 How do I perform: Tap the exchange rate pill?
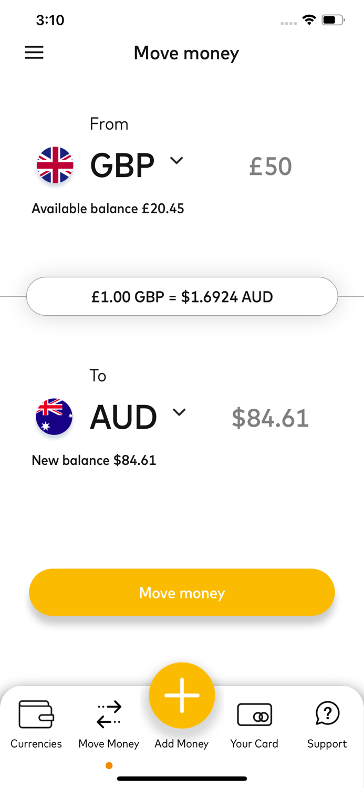182,296
